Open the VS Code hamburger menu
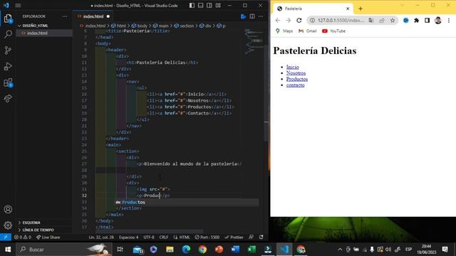 point(18,5)
